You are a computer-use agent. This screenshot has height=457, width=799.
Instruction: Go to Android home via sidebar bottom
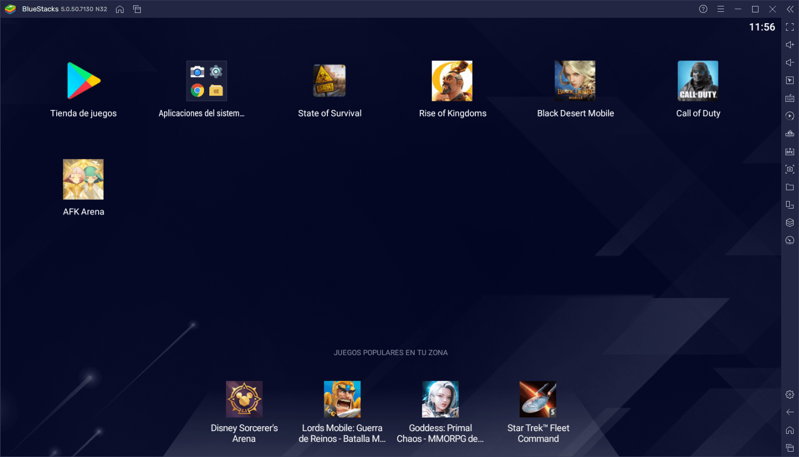790,430
